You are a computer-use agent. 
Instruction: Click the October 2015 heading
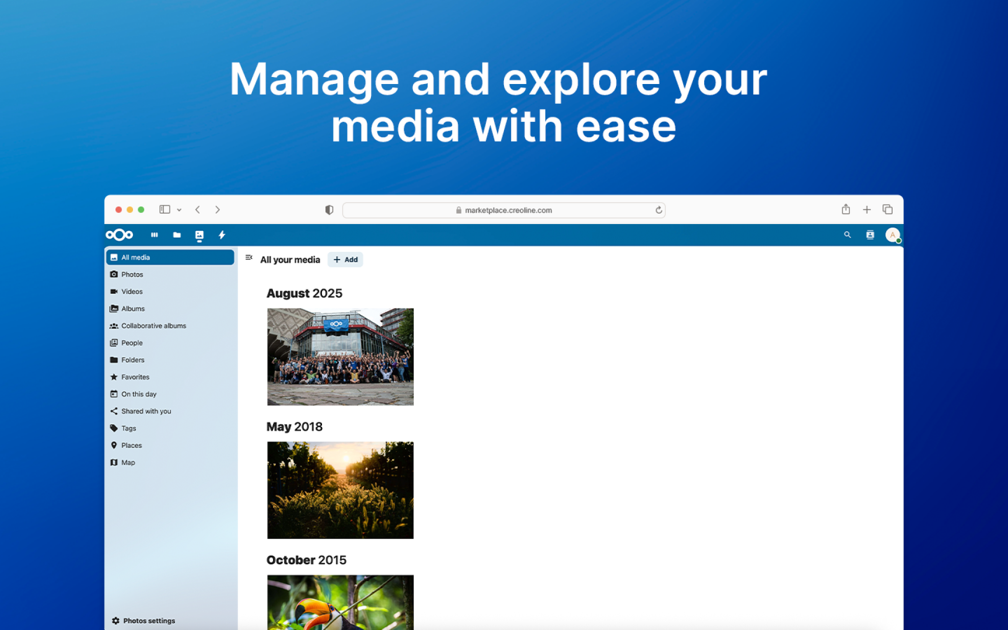[x=306, y=560]
